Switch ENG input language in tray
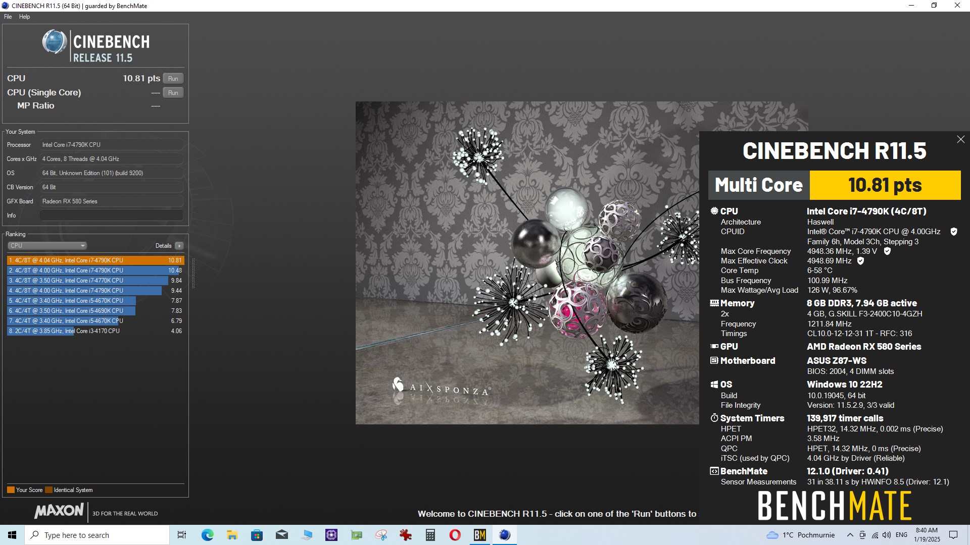Viewport: 970px width, 545px height. click(x=901, y=535)
